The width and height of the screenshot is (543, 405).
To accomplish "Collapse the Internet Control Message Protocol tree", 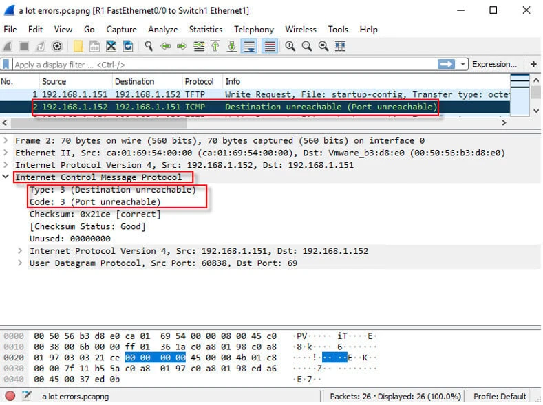I will pos(7,177).
